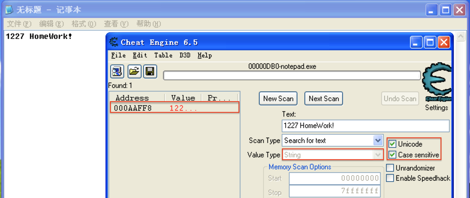Open the D3D menu
470x198 pixels.
(x=185, y=55)
